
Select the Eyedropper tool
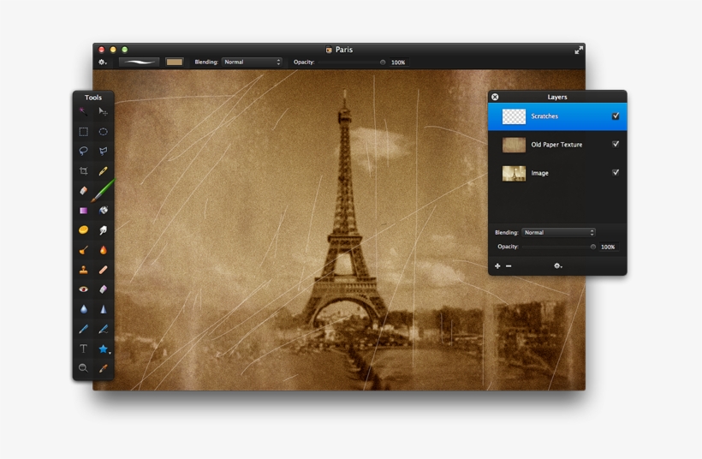[103, 368]
